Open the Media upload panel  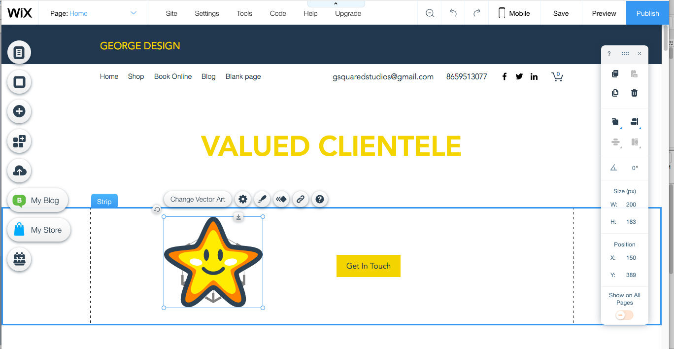click(x=19, y=171)
